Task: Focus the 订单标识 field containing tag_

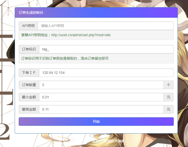Action: point(106,49)
